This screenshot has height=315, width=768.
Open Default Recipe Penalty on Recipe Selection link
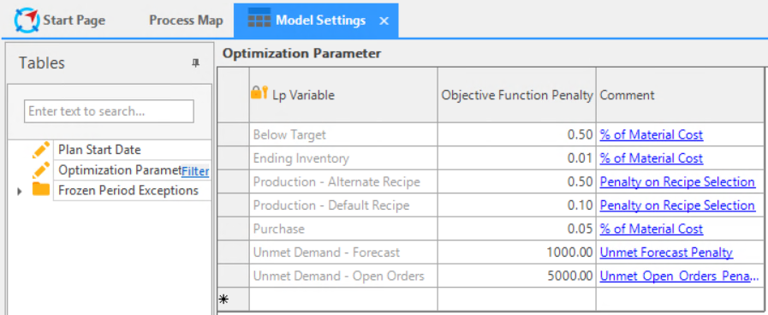[677, 205]
